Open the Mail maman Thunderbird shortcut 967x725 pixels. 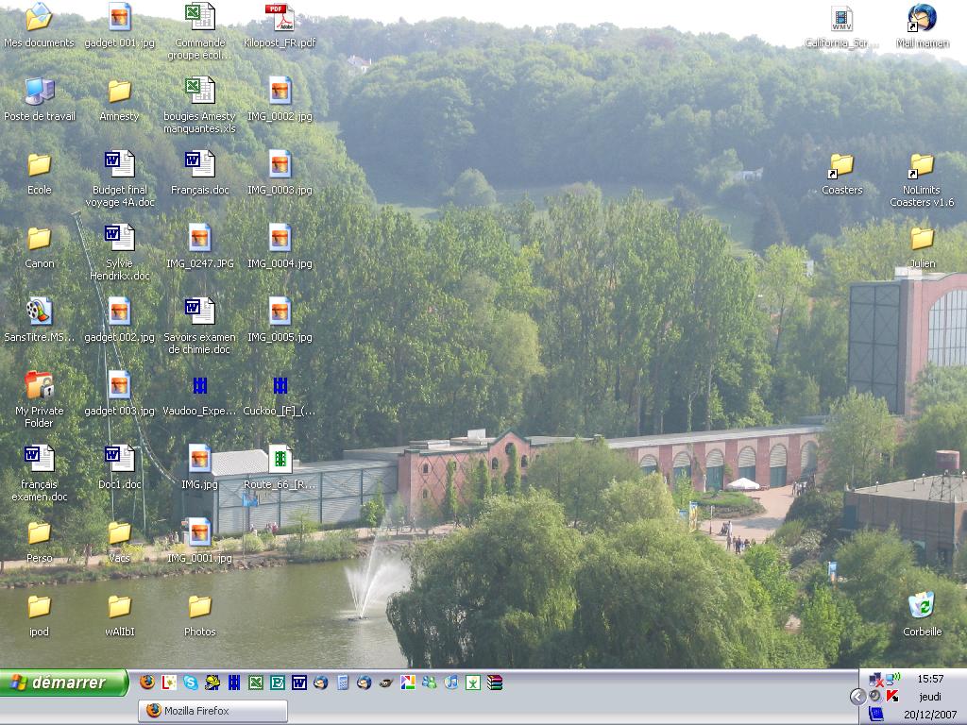click(922, 18)
